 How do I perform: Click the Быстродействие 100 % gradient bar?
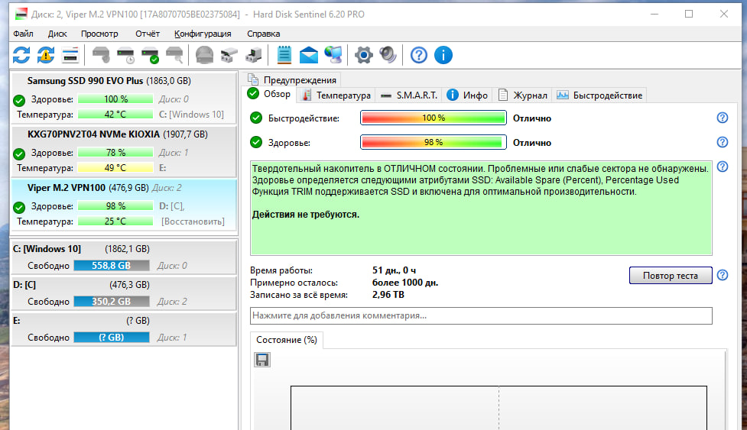click(433, 118)
